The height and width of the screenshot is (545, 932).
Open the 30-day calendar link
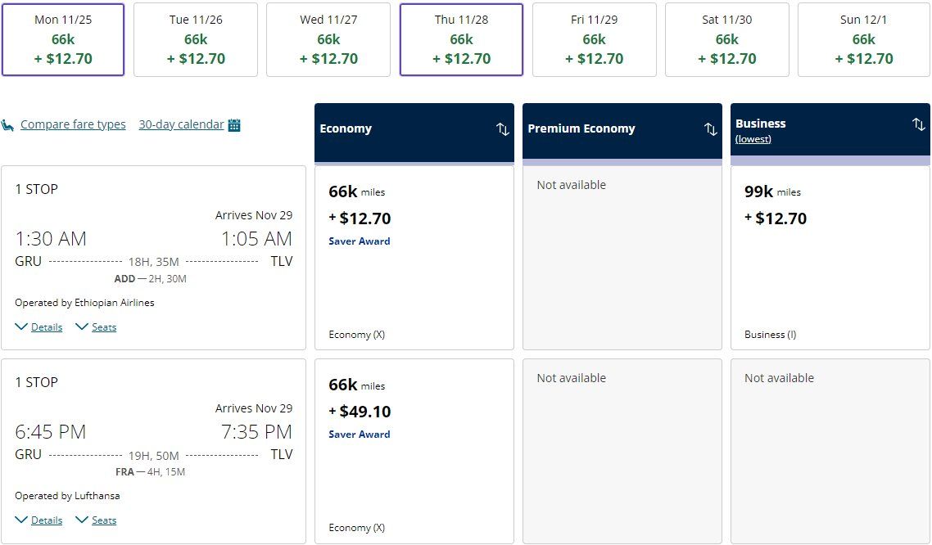pos(181,124)
